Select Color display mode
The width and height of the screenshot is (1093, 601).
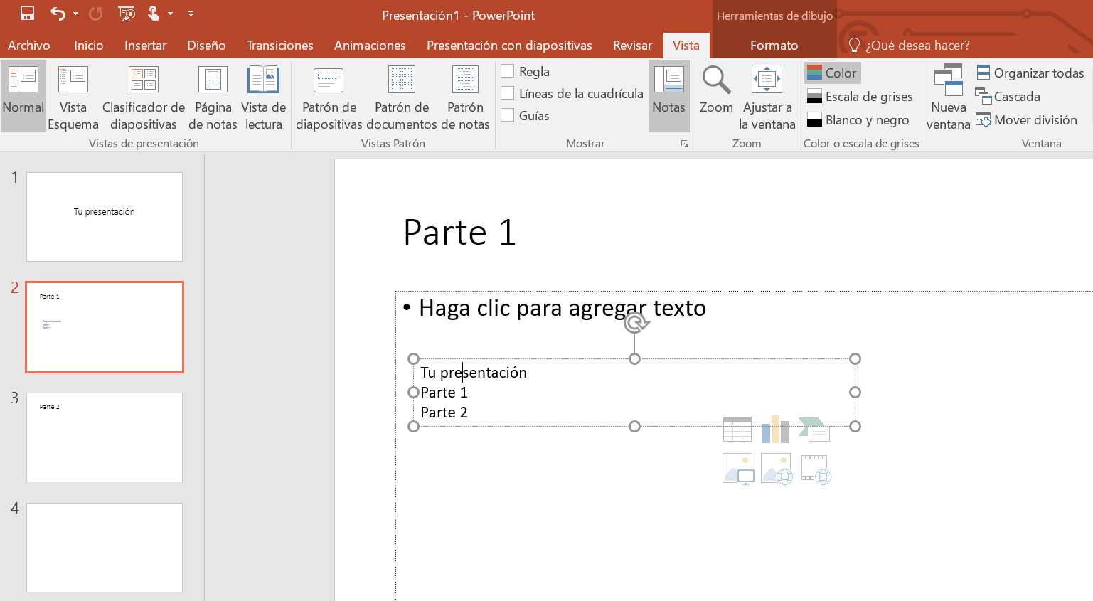(833, 73)
